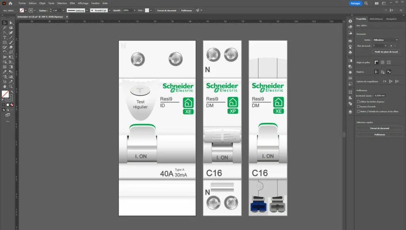Image resolution: width=406 pixels, height=230 pixels.
Task: Open the Color palette panel icon
Action: tap(350, 27)
